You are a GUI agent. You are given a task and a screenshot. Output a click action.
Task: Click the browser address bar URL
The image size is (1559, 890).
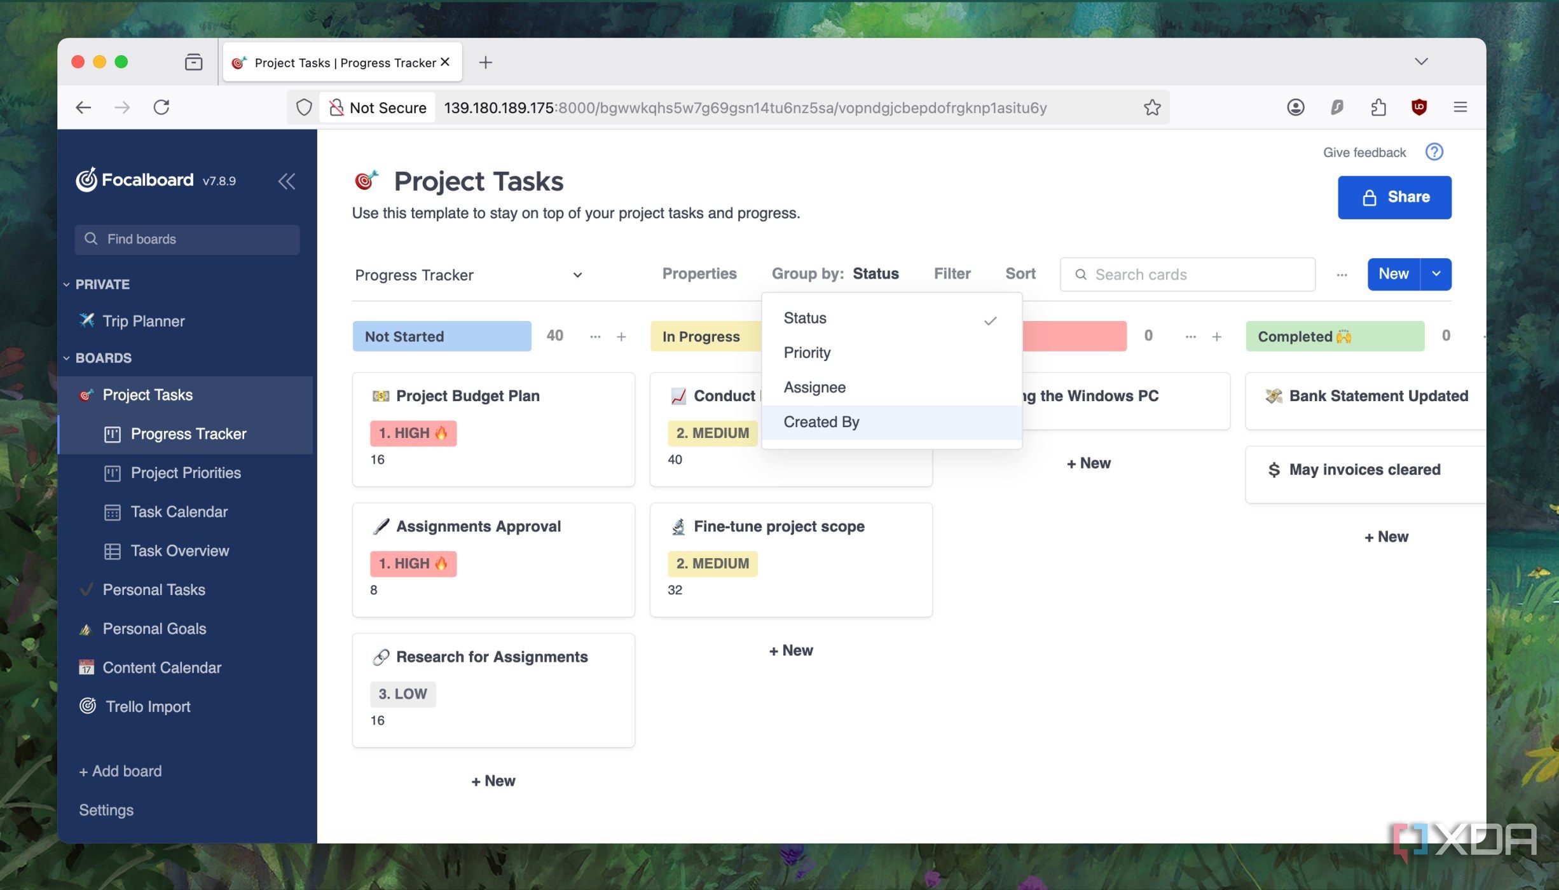pyautogui.click(x=745, y=107)
